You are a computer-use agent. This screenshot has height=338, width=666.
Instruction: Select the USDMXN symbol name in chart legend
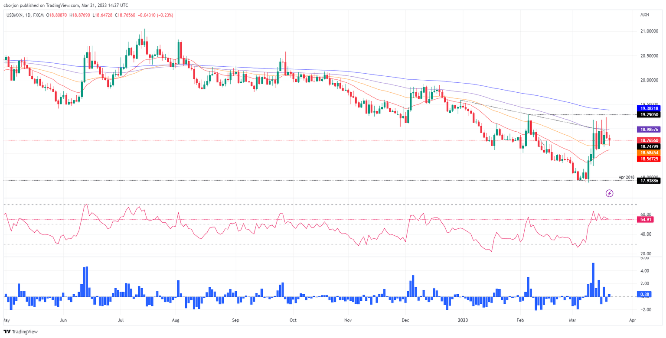[x=14, y=15]
